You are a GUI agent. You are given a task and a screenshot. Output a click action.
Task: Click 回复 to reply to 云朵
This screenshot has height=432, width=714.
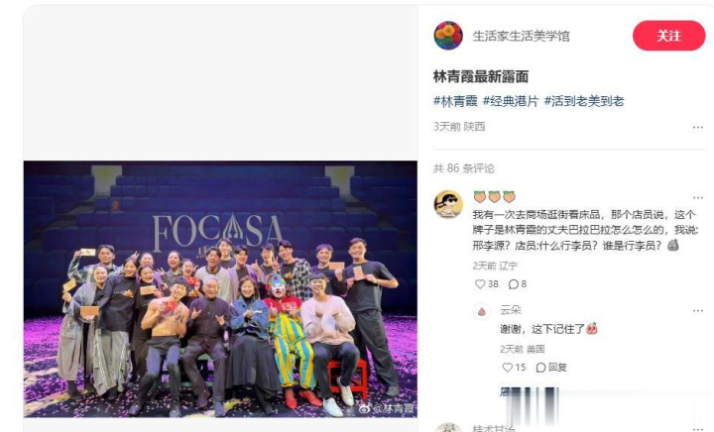(x=551, y=368)
